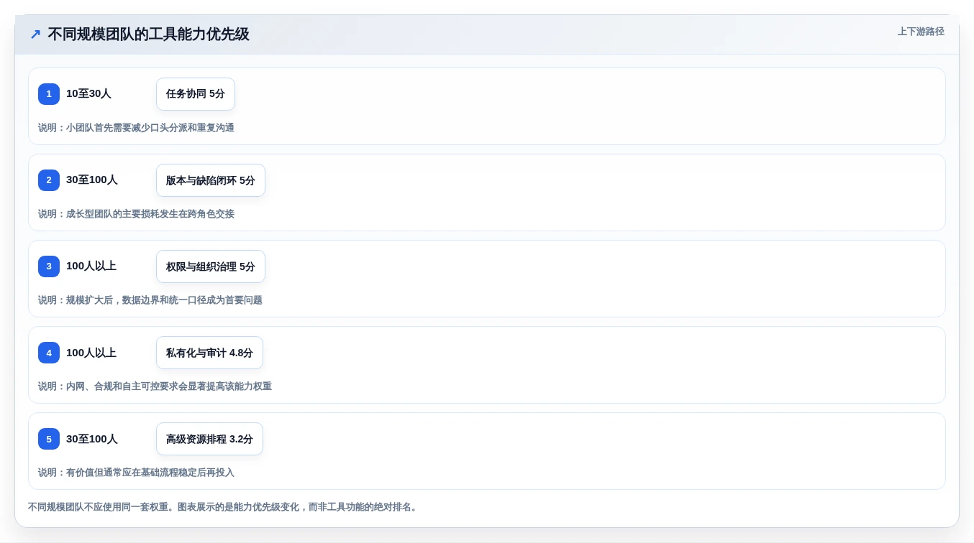
Task: Select the 私有化与审计 4.8分 chip
Action: click(x=209, y=353)
